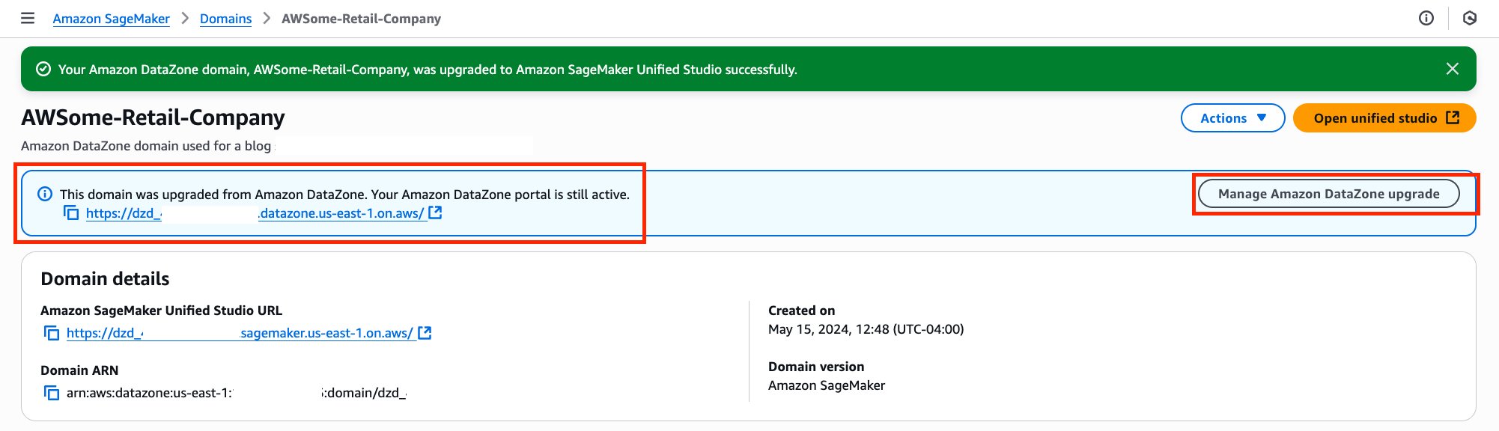Viewport: 1499px width, 431px height.
Task: Open external link icon beside Unified Studio URL
Action: coord(425,333)
